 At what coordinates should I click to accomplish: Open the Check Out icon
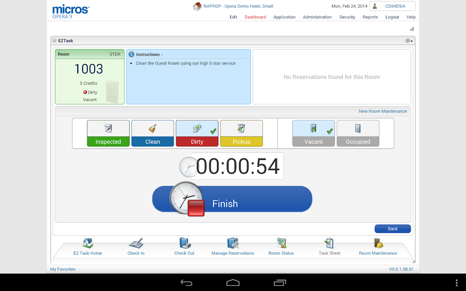(185, 243)
